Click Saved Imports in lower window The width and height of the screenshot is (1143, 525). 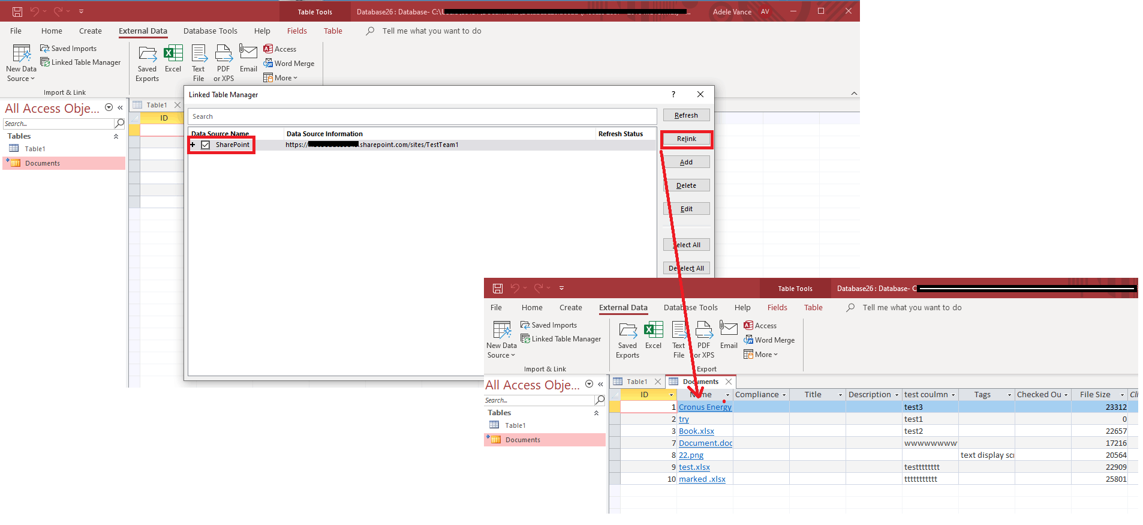click(549, 325)
